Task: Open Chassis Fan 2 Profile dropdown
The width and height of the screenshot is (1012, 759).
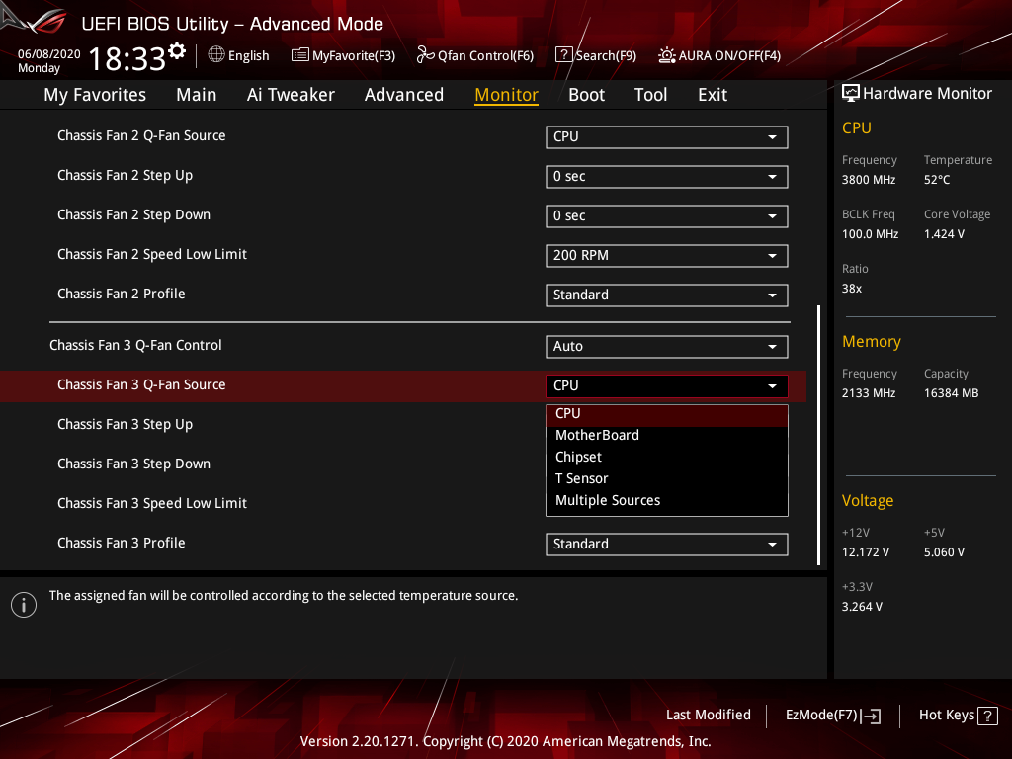Action: pos(667,295)
